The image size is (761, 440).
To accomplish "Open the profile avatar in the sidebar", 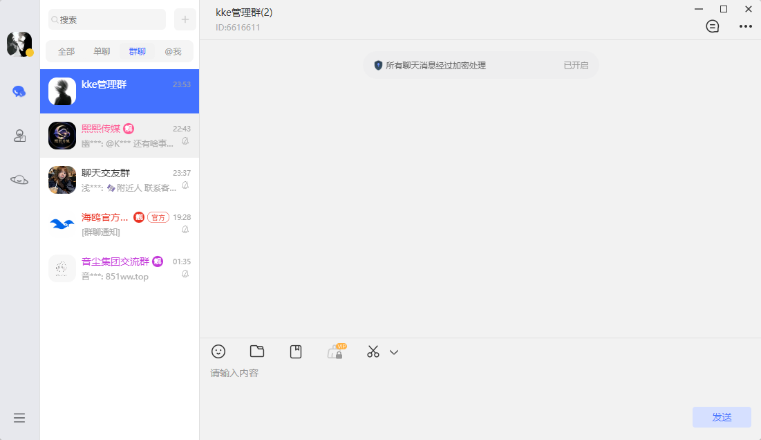I will (x=19, y=44).
